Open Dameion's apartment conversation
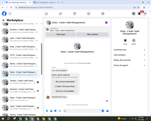 tap(20, 91)
